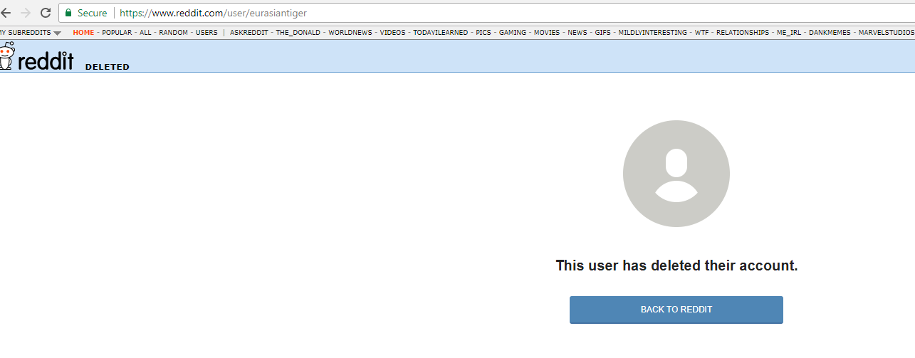Go to the MARVELSTUDIOS subreddit

[886, 33]
